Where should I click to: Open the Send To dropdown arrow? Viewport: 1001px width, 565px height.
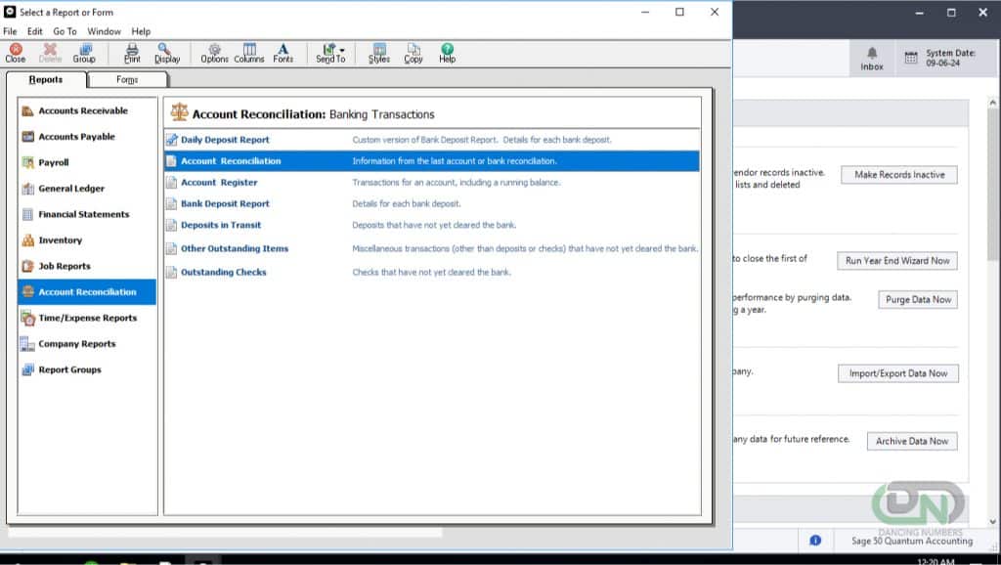tap(342, 50)
